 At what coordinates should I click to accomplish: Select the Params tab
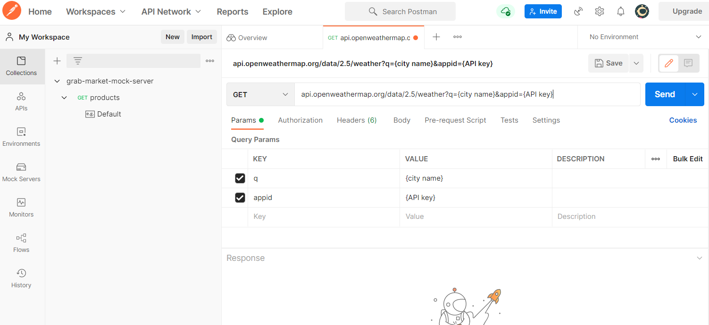(247, 120)
